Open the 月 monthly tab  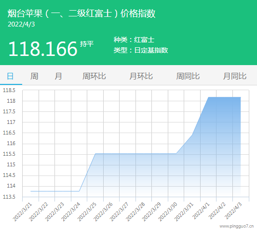(x=58, y=76)
